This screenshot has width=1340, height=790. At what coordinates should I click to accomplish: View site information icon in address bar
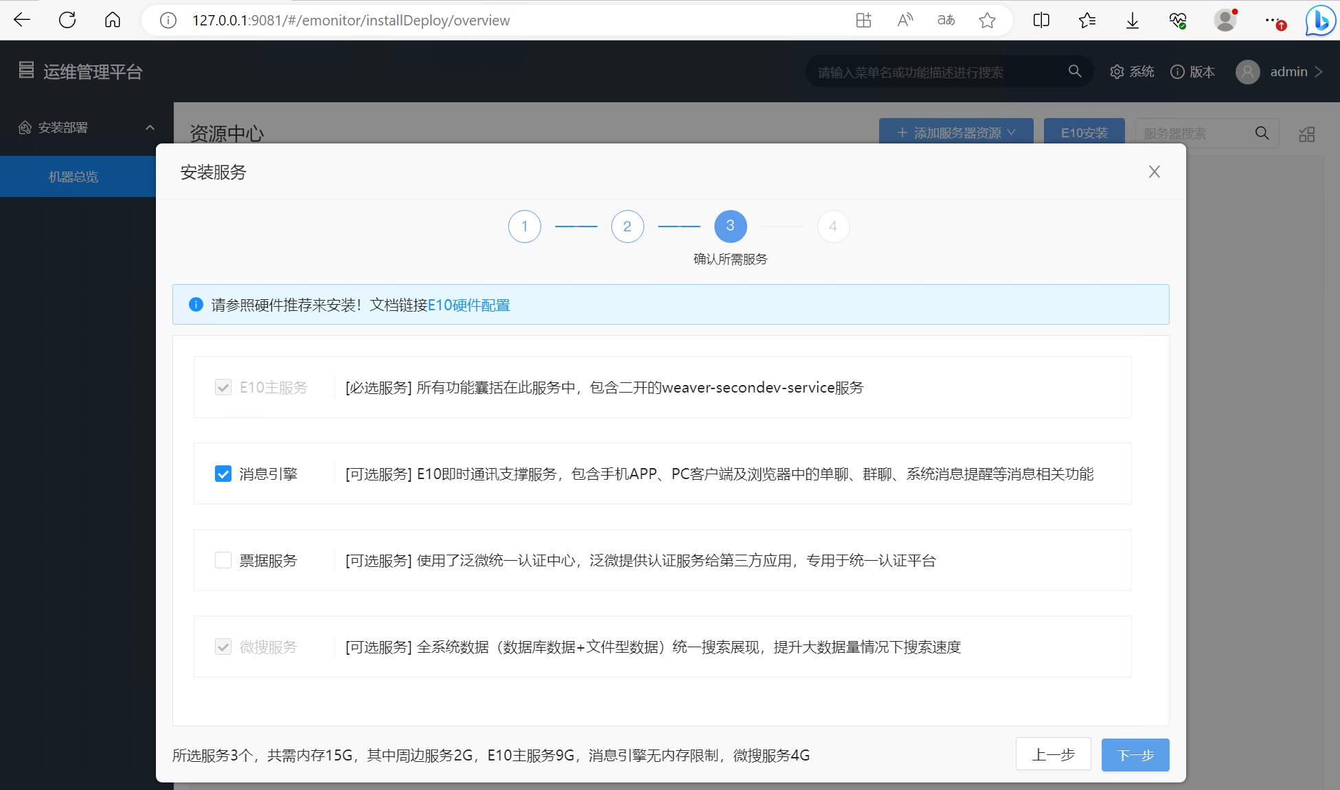tap(168, 21)
